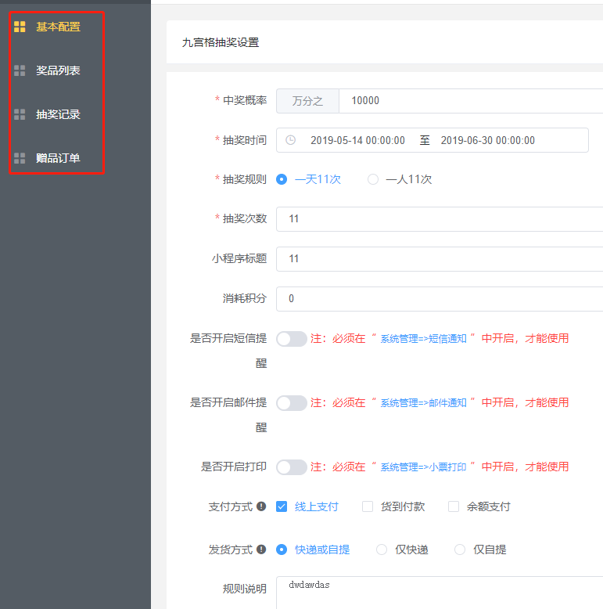Screen dimensions: 603x609
Task: Check the 货到付款 checkbox
Action: pos(368,506)
